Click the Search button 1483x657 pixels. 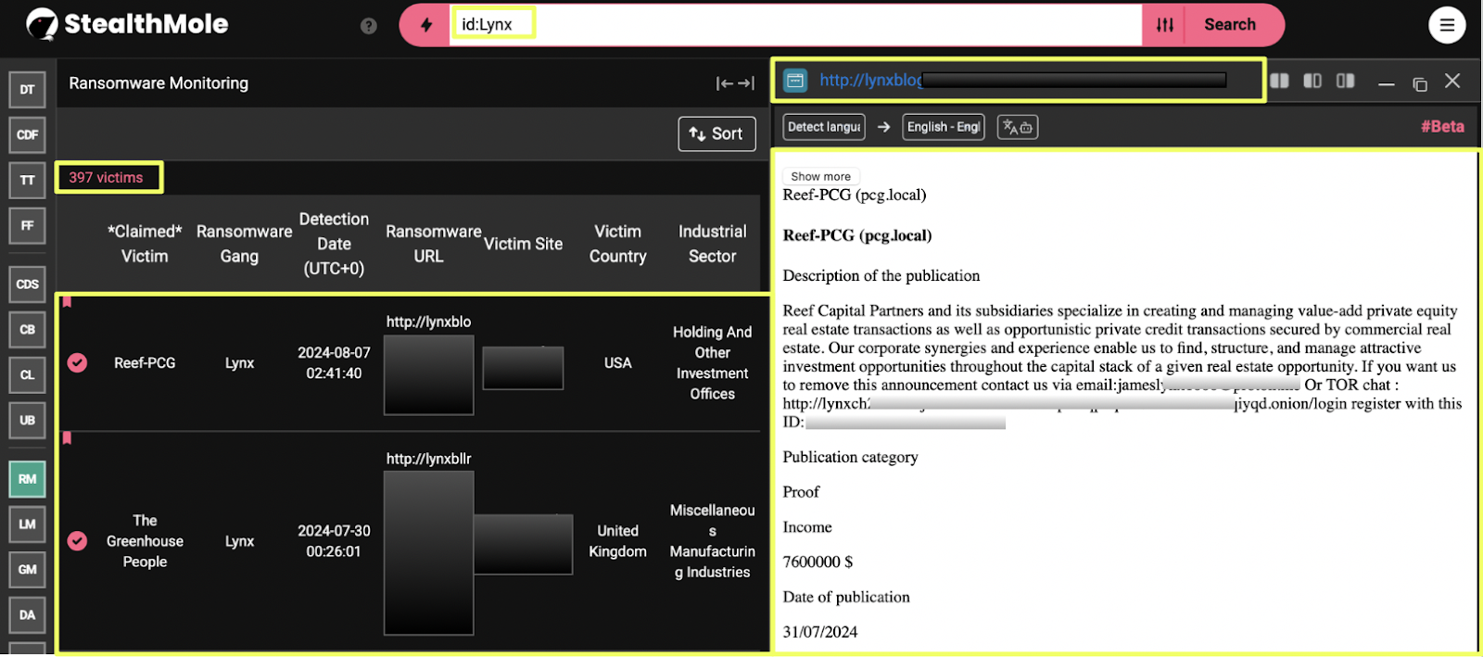pyautogui.click(x=1230, y=25)
